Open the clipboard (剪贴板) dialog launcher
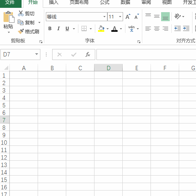 pos(41,42)
